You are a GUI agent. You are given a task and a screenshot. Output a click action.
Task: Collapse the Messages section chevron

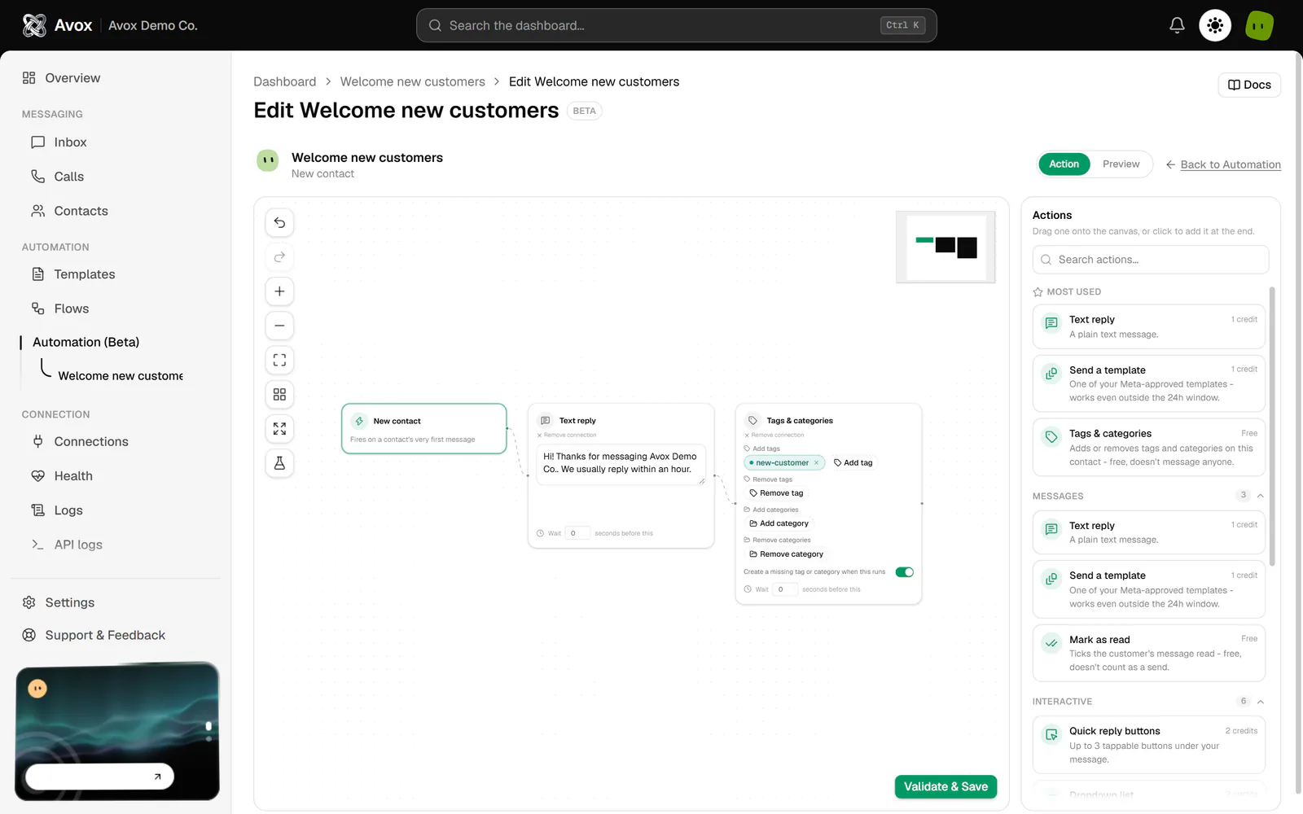point(1260,496)
